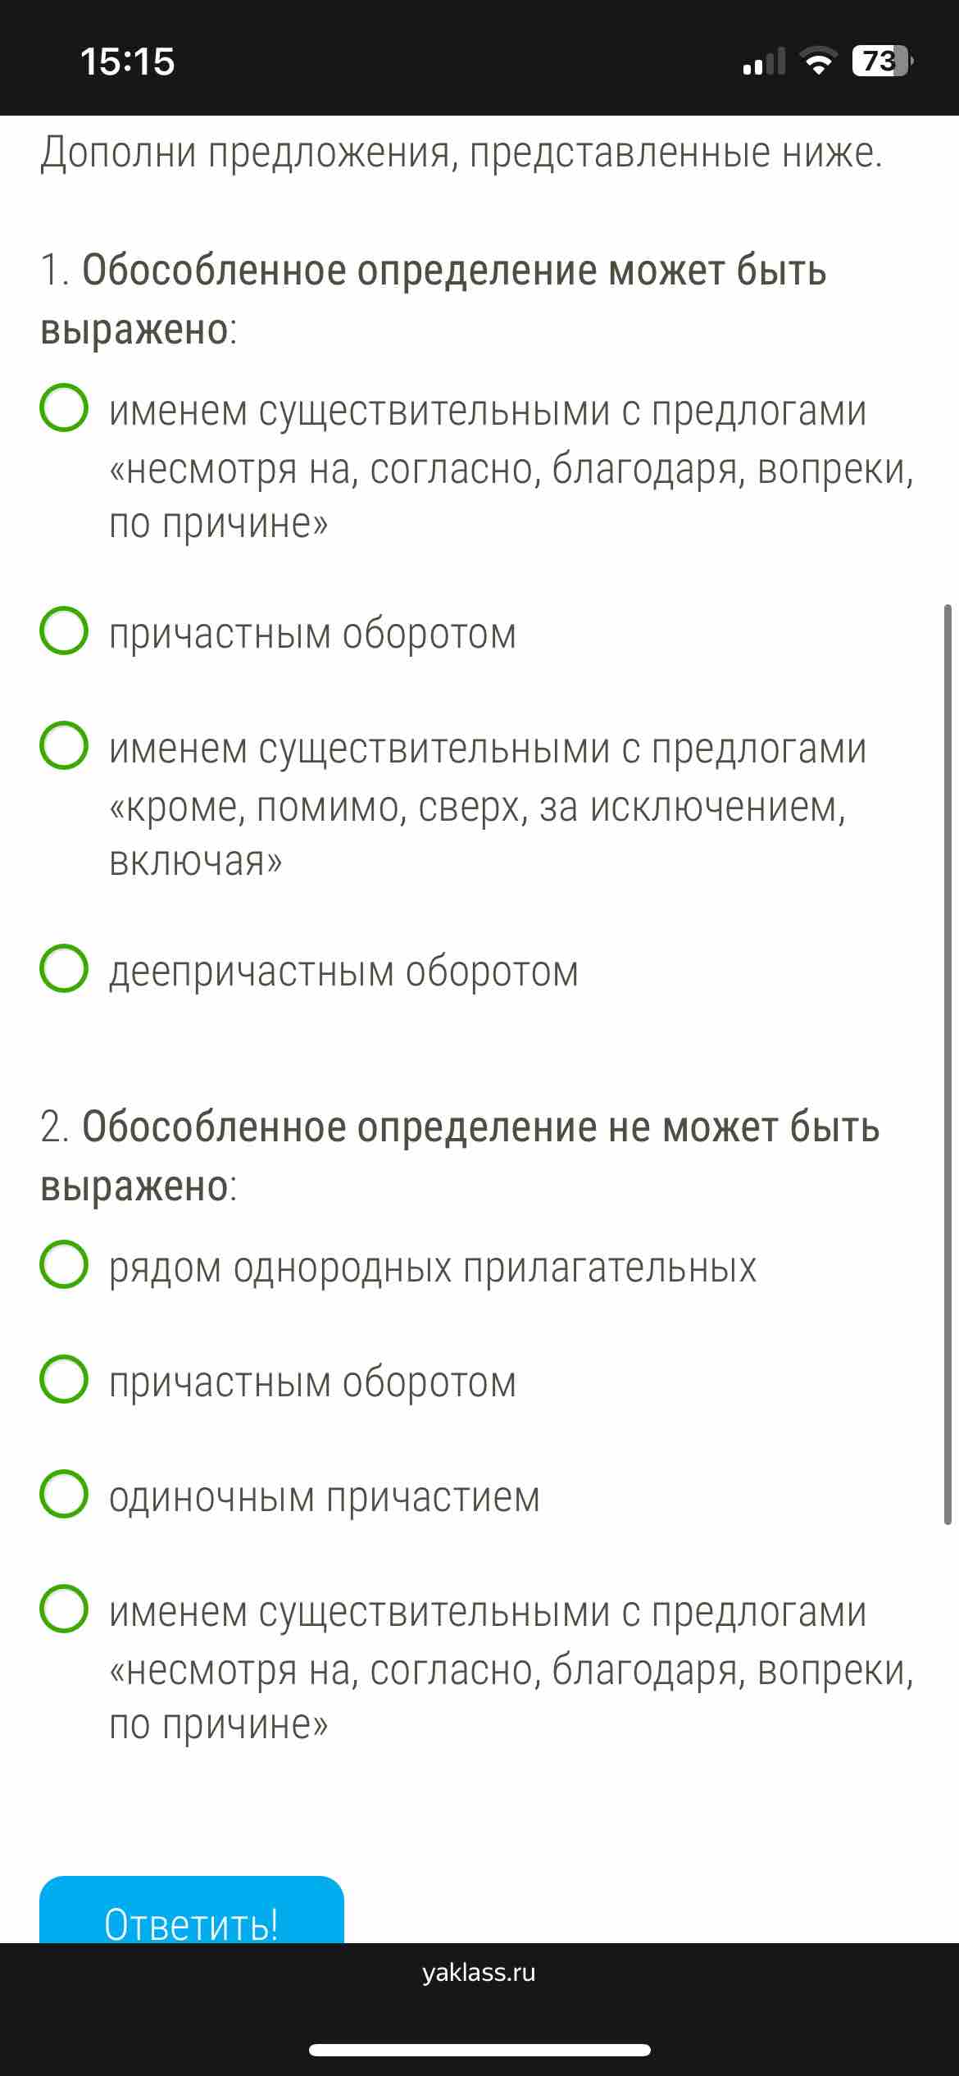This screenshot has width=959, height=2076.
Task: Open the yaklass.ru address bar
Action: [479, 1973]
